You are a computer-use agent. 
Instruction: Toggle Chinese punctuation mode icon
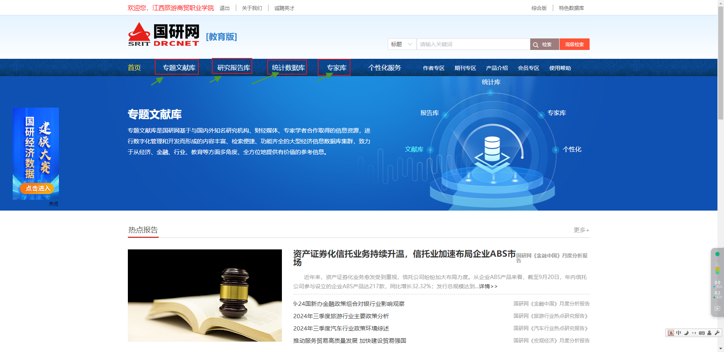(694, 333)
